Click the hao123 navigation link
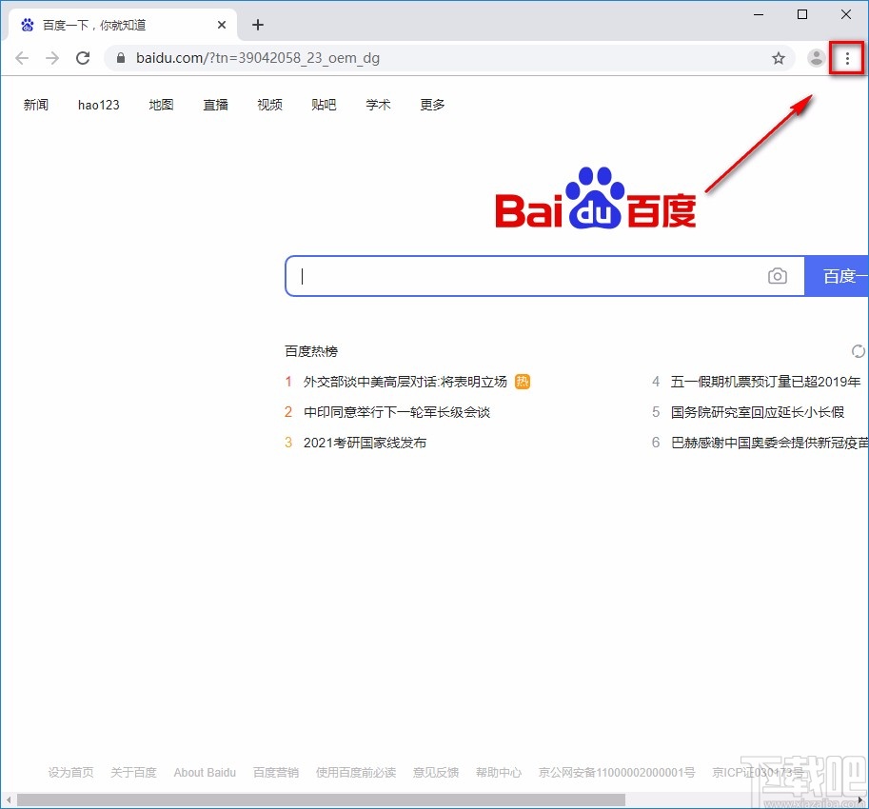869x809 pixels. pos(98,105)
